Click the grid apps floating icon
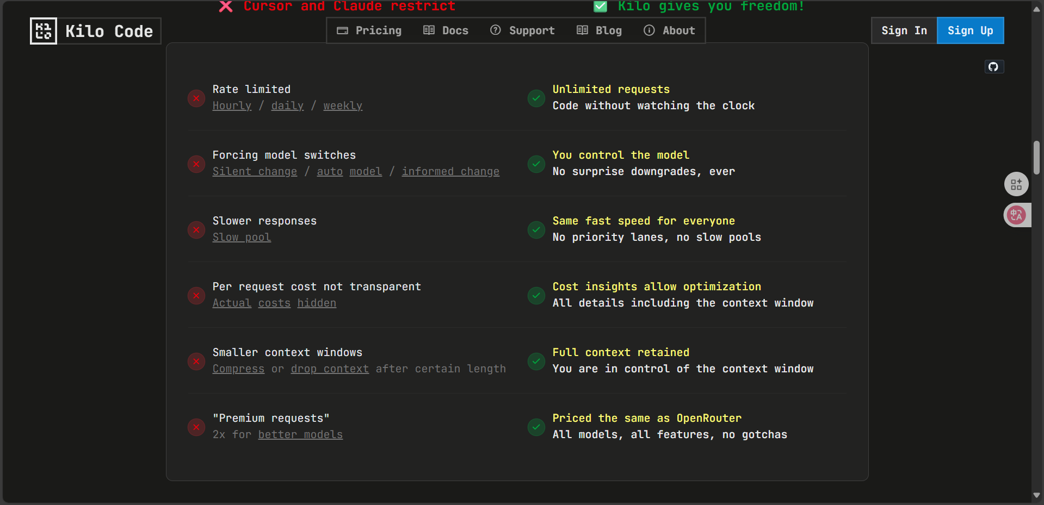 (1016, 184)
